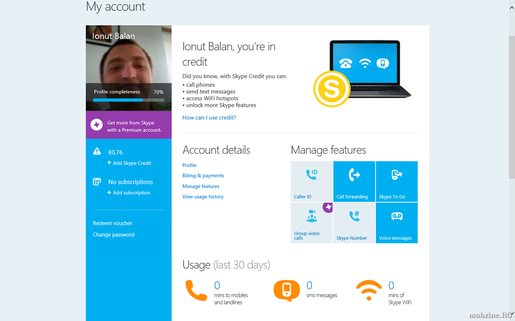Click Add subscription
This screenshot has height=321, width=515.
129,193
